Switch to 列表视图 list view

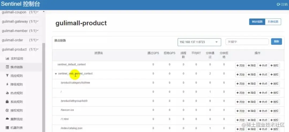click(273, 22)
